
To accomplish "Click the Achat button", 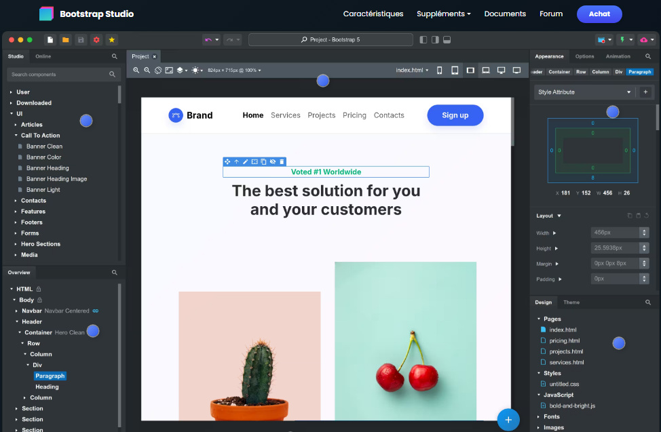I will point(599,14).
